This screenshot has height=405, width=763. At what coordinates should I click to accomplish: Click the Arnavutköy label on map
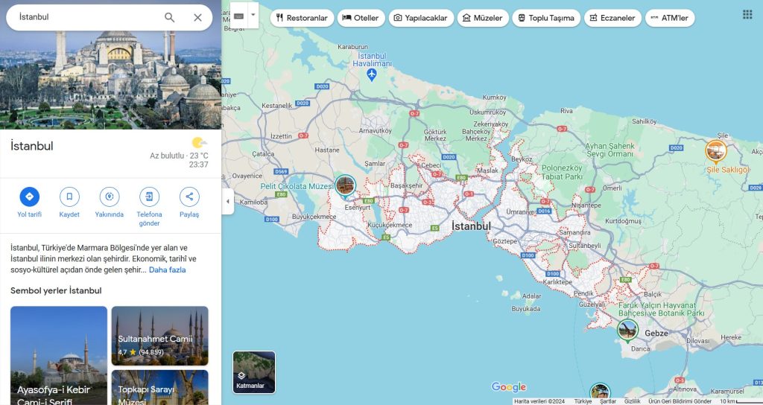376,131
